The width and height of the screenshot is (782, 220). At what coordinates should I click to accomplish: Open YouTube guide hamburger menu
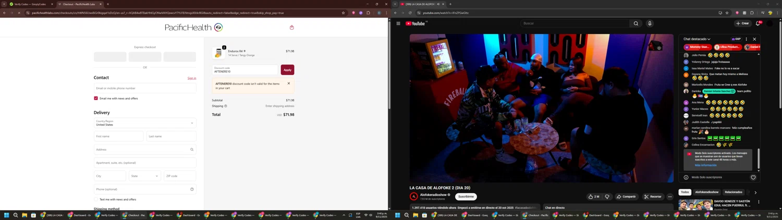(x=398, y=23)
